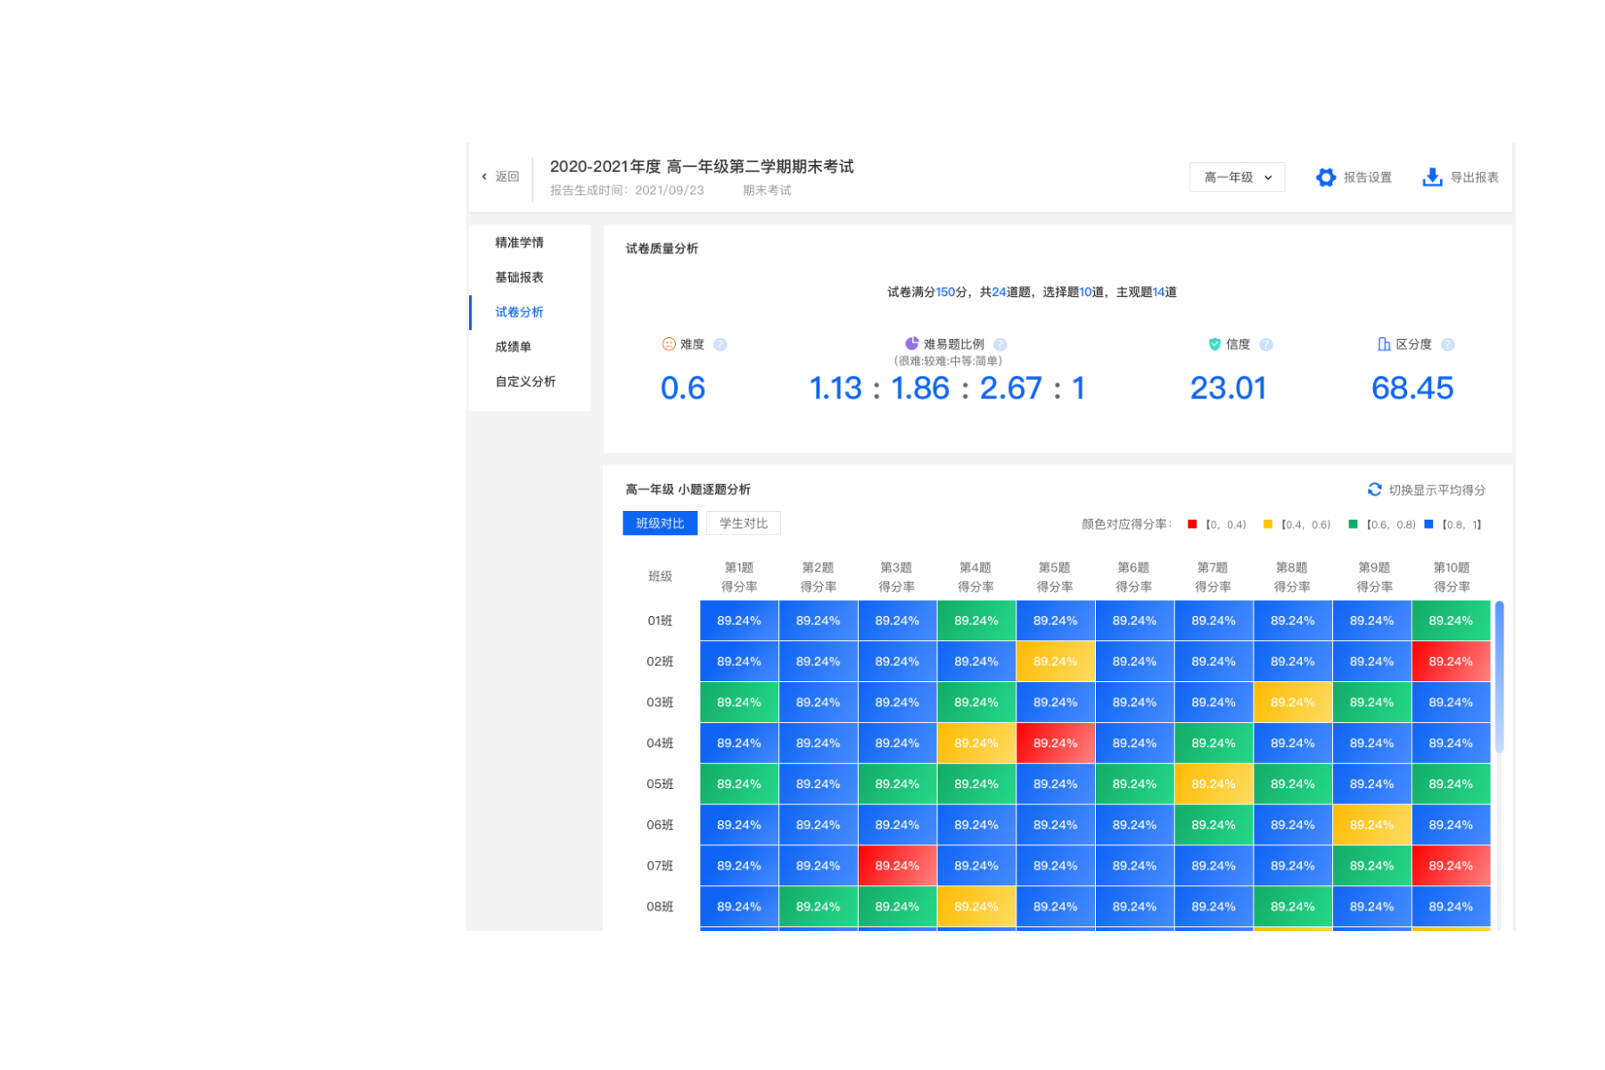The image size is (1605, 1070).
Task: Switch to 学生对比 view
Action: click(x=743, y=523)
